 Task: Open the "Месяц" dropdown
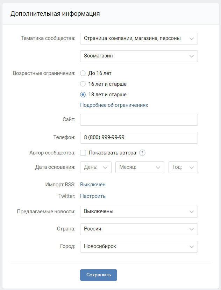(140, 167)
